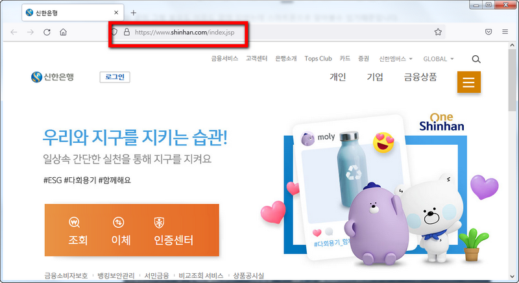Click the 로그인 button
This screenshot has width=519, height=283.
(x=115, y=77)
